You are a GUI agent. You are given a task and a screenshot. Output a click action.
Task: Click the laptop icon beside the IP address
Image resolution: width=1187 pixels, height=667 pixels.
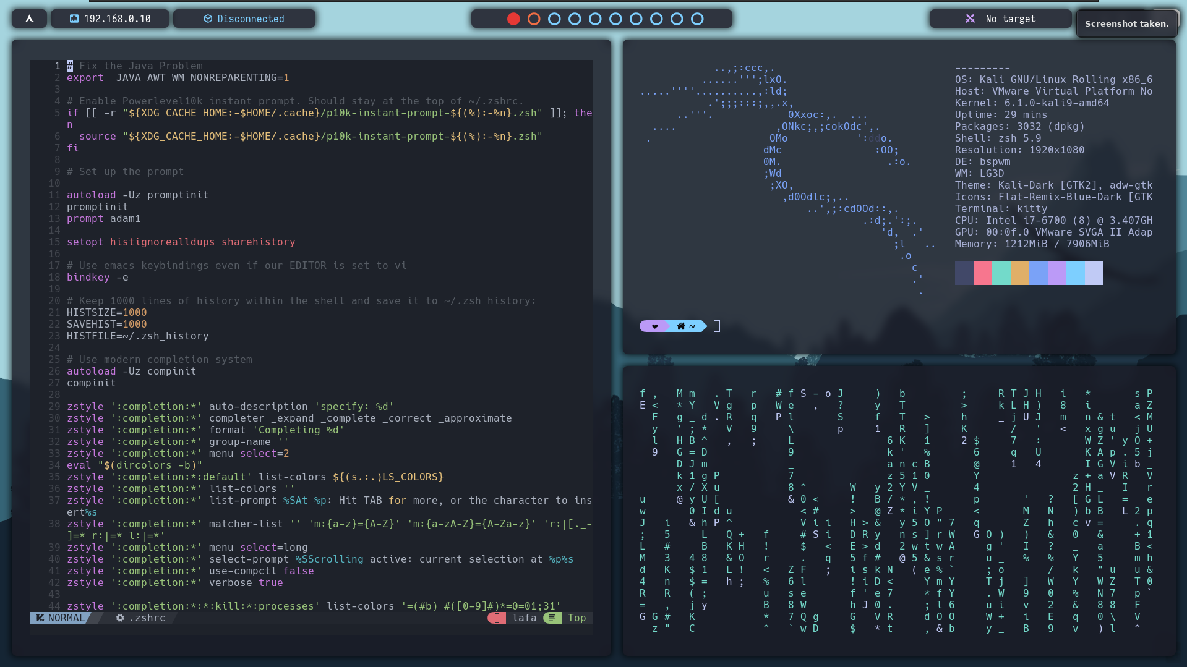point(75,19)
